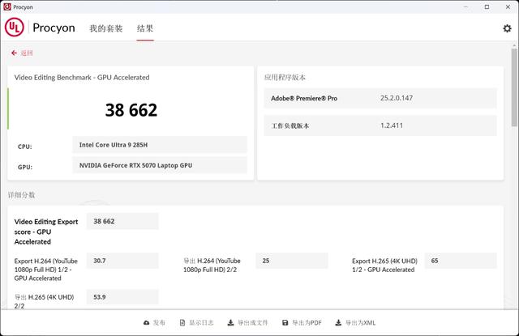Go back using the 返回 link
Image resolution: width=519 pixels, height=336 pixels.
[x=27, y=53]
